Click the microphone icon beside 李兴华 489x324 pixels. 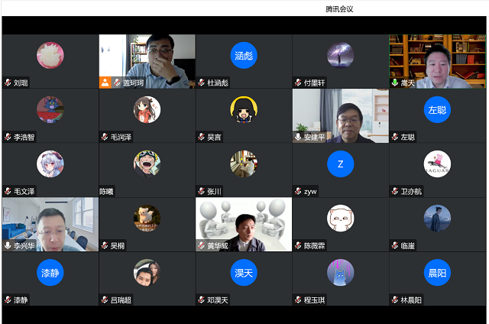click(x=8, y=246)
